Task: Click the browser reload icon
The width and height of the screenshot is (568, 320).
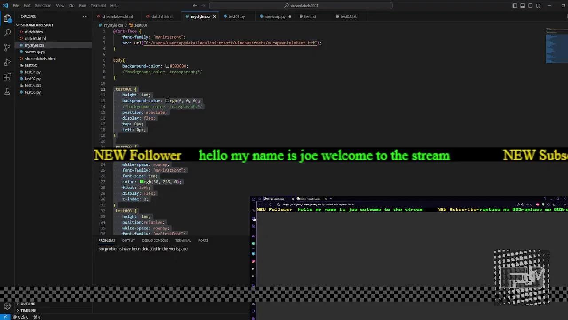Action: (271, 204)
